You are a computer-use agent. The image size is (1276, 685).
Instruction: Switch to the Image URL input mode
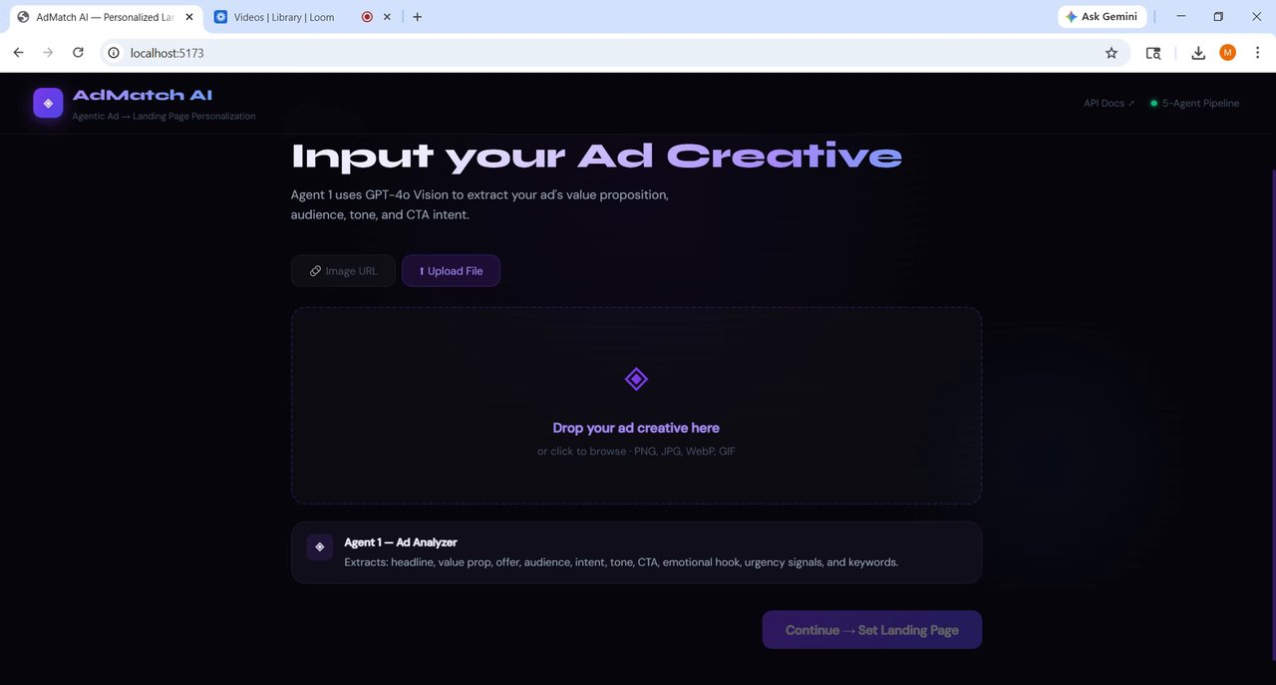[343, 271]
